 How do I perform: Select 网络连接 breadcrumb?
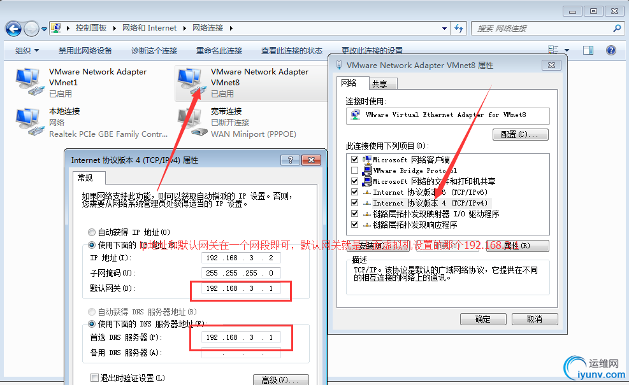coord(208,28)
